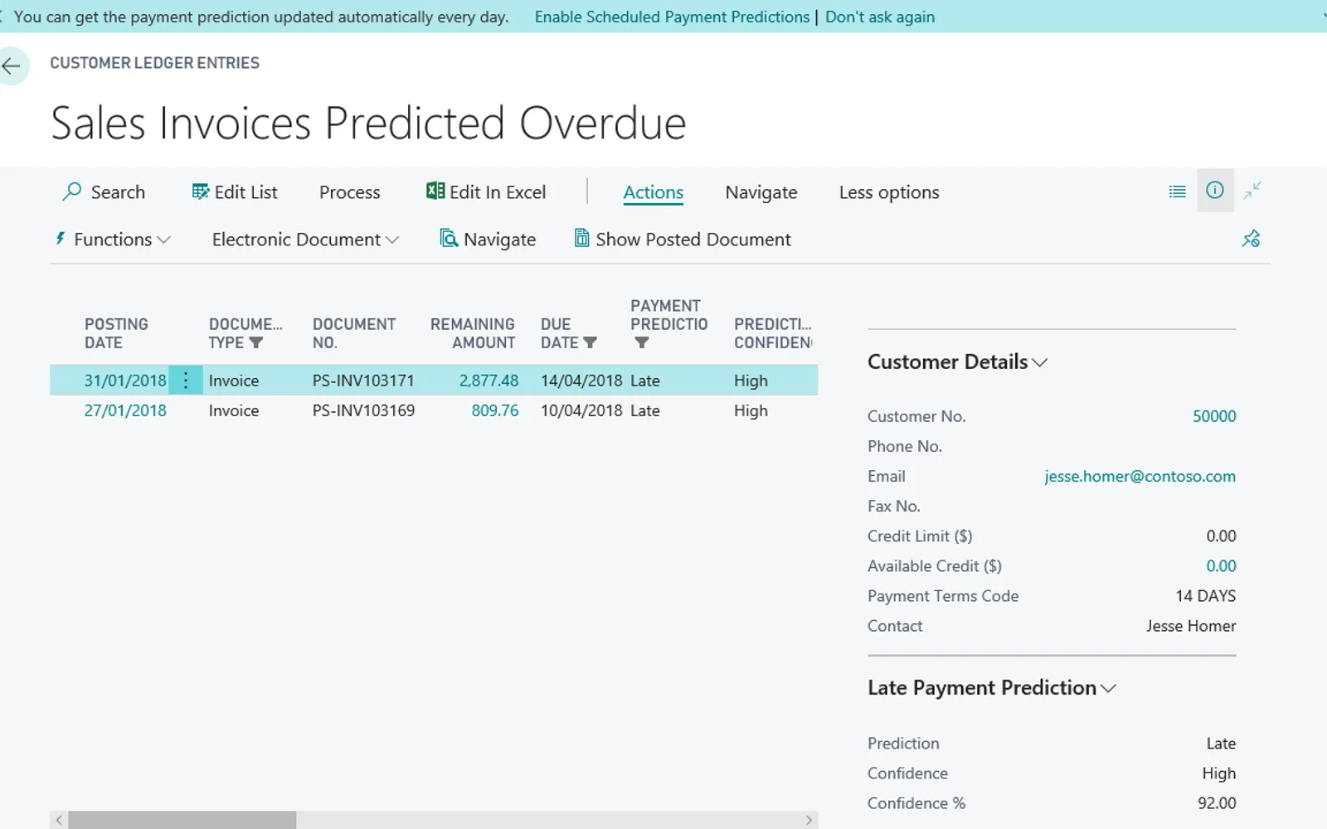Image resolution: width=1327 pixels, height=829 pixels.
Task: Click Customer Ledger Entries breadcrumb text
Action: [154, 63]
